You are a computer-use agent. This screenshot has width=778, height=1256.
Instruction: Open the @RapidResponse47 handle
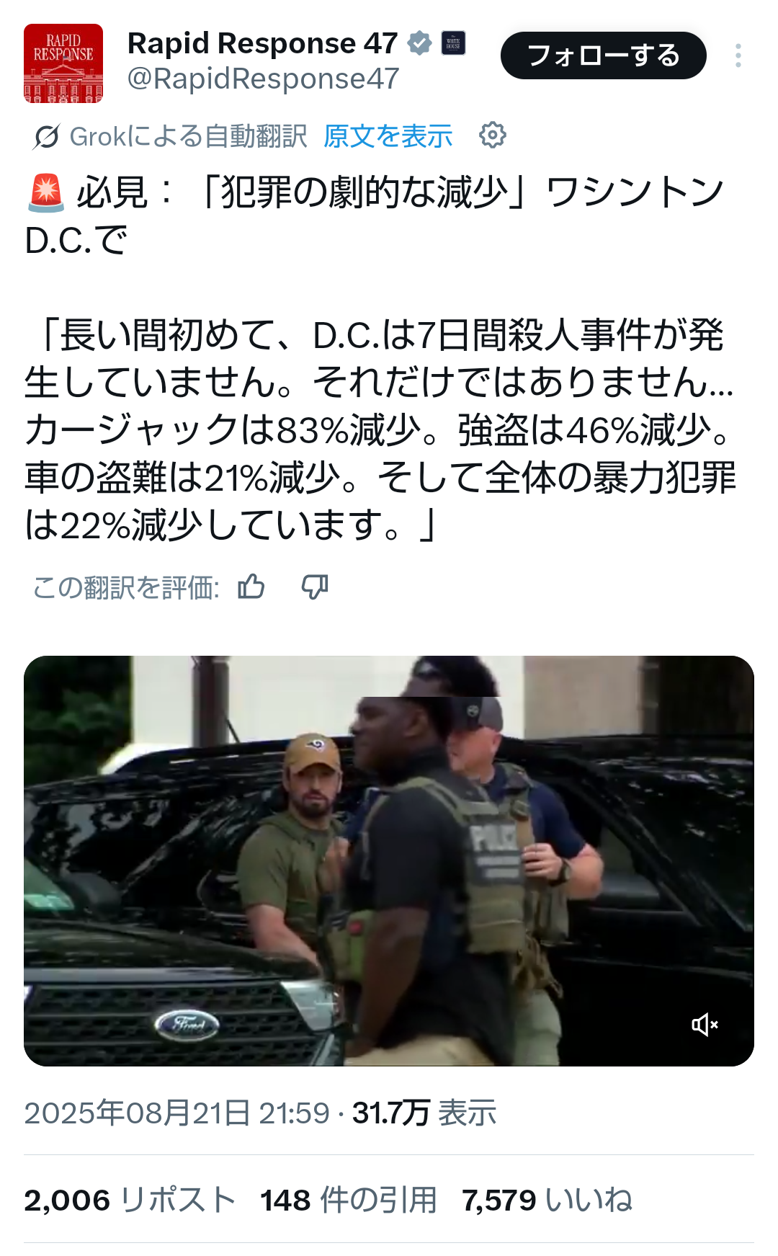point(264,79)
